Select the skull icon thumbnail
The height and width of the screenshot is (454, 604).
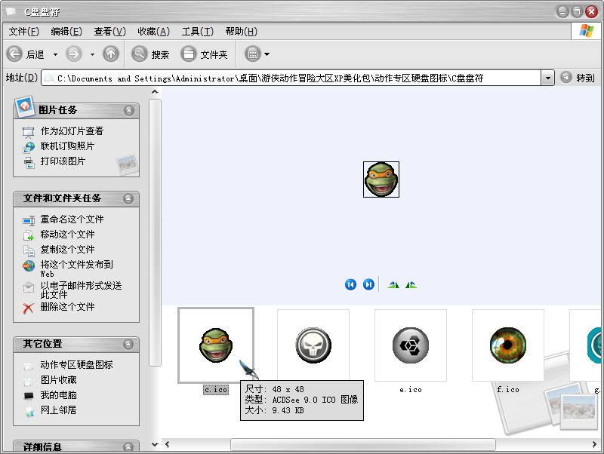pos(313,345)
